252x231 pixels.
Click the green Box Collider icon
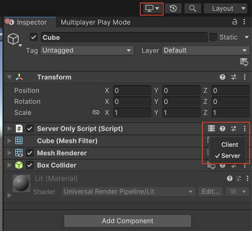[x=19, y=165]
